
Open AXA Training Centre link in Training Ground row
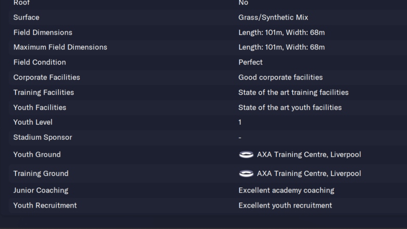point(309,173)
